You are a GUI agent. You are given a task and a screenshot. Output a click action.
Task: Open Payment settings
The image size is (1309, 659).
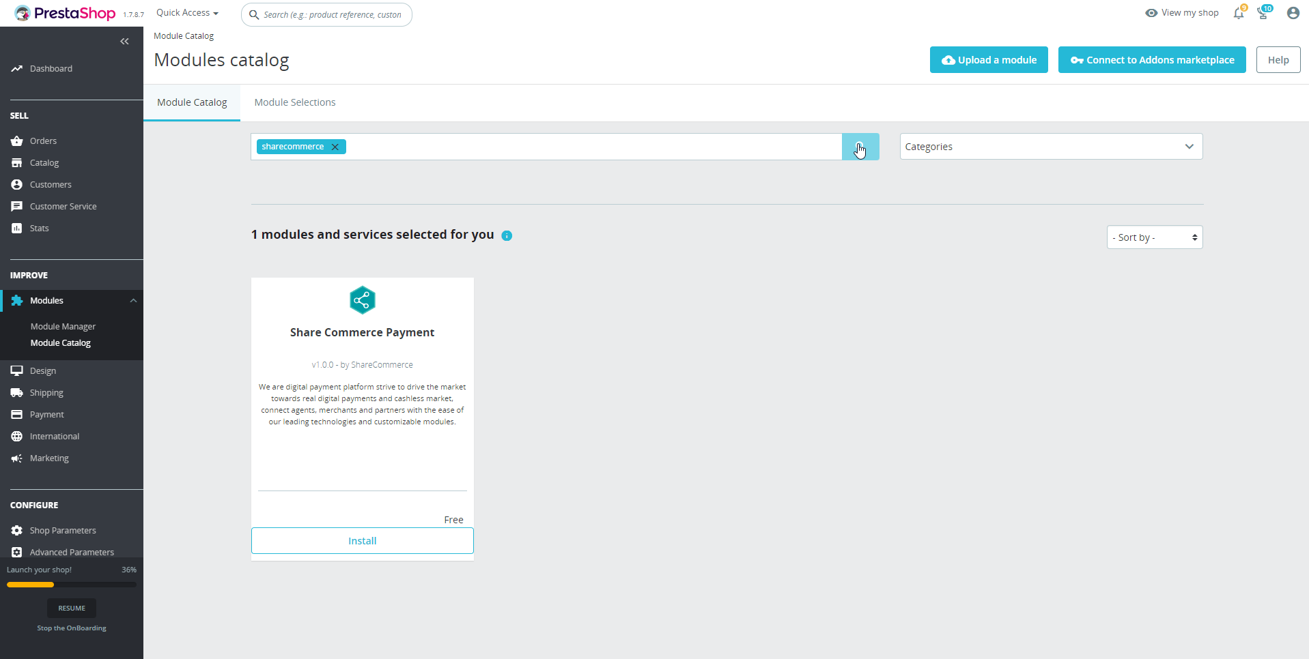click(x=46, y=414)
